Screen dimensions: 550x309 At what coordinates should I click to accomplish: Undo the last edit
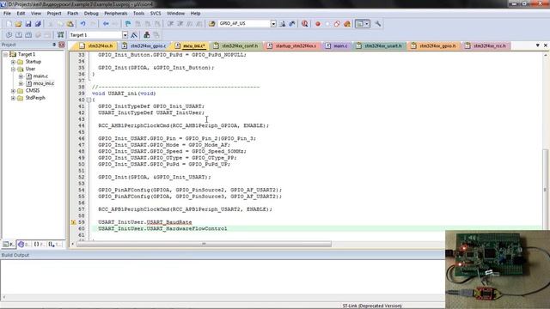(x=82, y=24)
